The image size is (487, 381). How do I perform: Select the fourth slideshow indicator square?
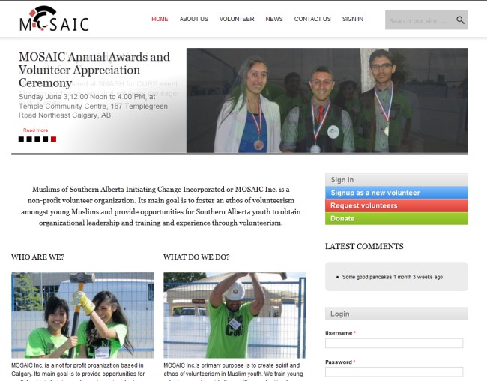click(x=46, y=139)
